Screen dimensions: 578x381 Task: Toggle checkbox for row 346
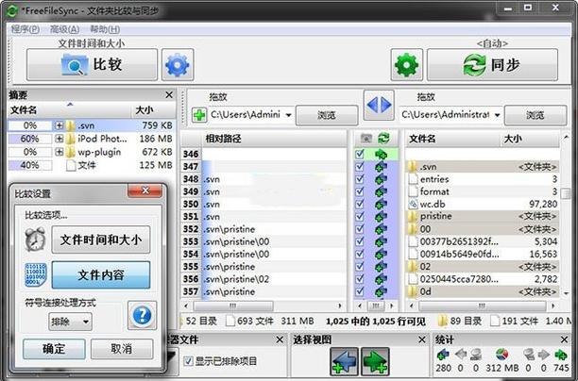pos(360,154)
